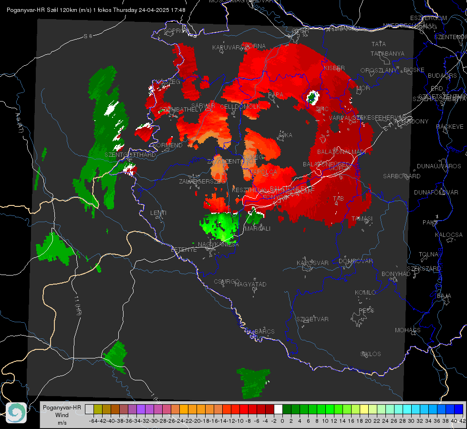The width and height of the screenshot is (467, 429).
Task: Click the dark blue swatch between 40 and 42
Action: pos(459,409)
